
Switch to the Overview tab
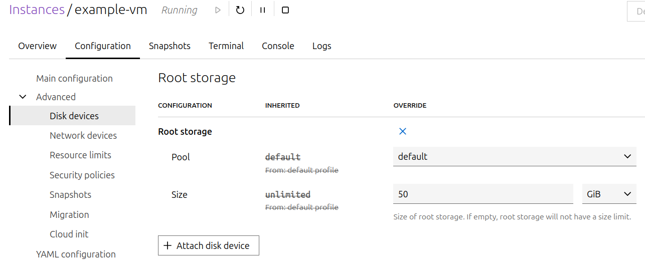pyautogui.click(x=38, y=46)
